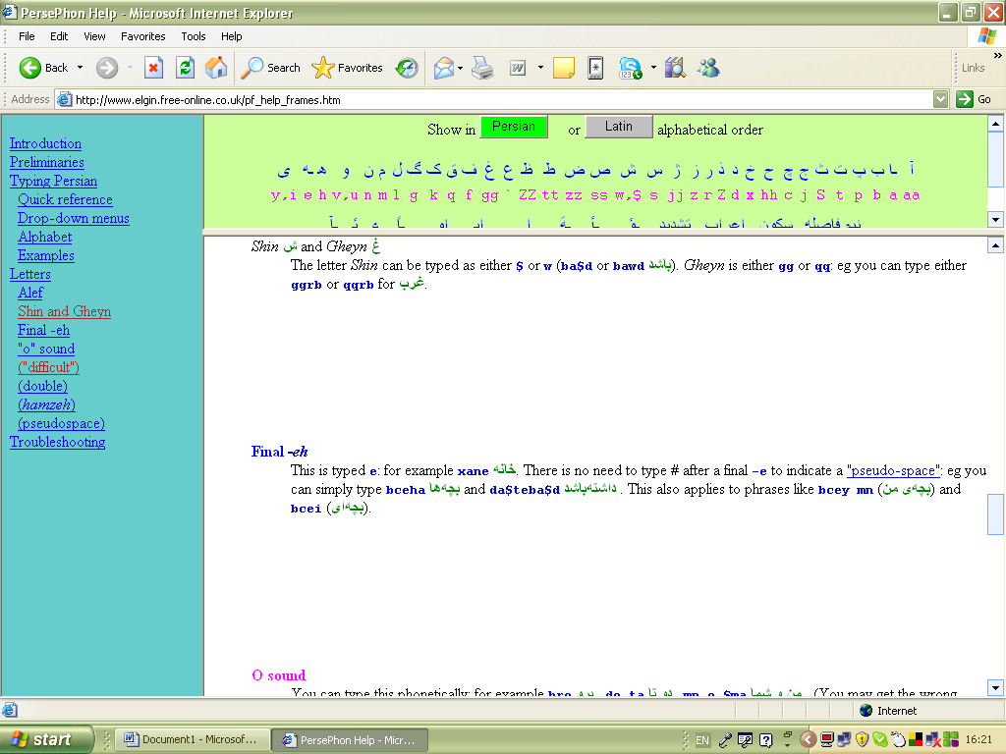Image resolution: width=1006 pixels, height=754 pixels.
Task: Open the Help menu
Action: tap(232, 36)
